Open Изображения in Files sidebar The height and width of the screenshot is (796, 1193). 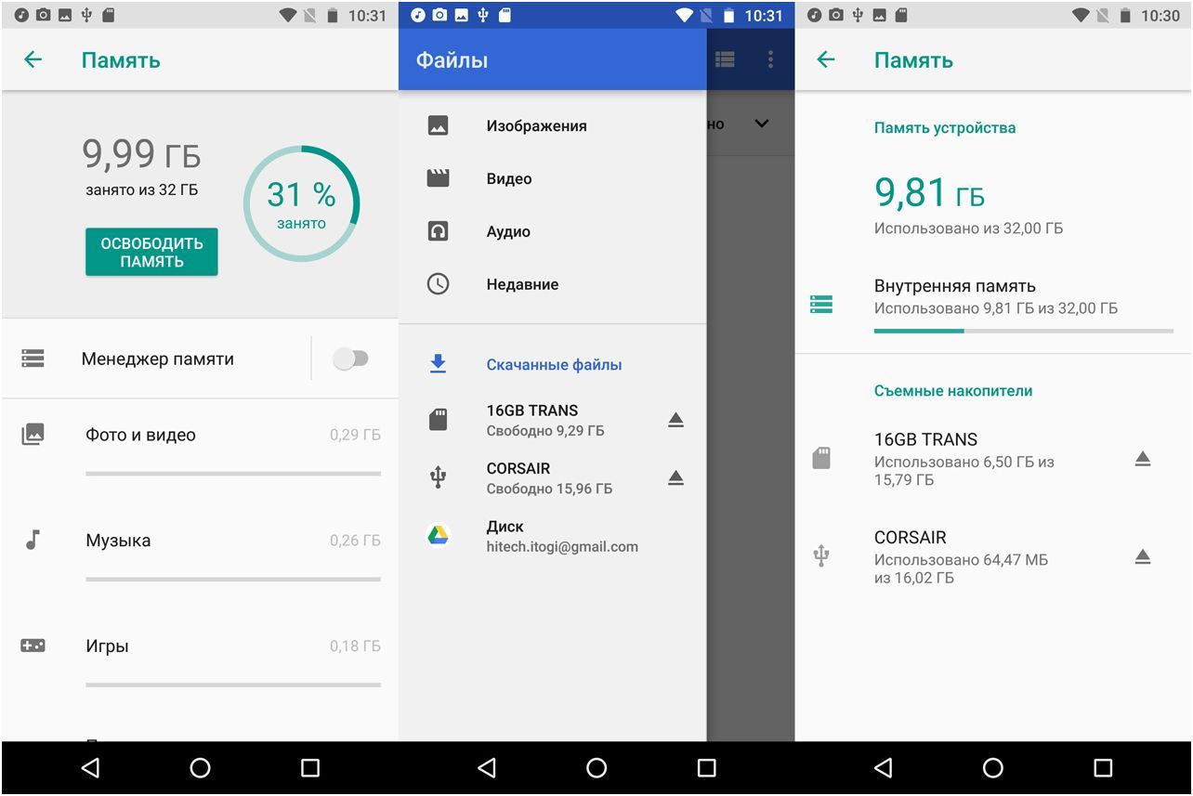(x=536, y=125)
